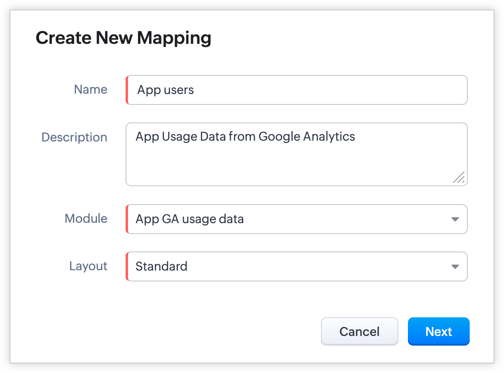Click the Name field label
This screenshot has height=373, width=504.
(91, 90)
